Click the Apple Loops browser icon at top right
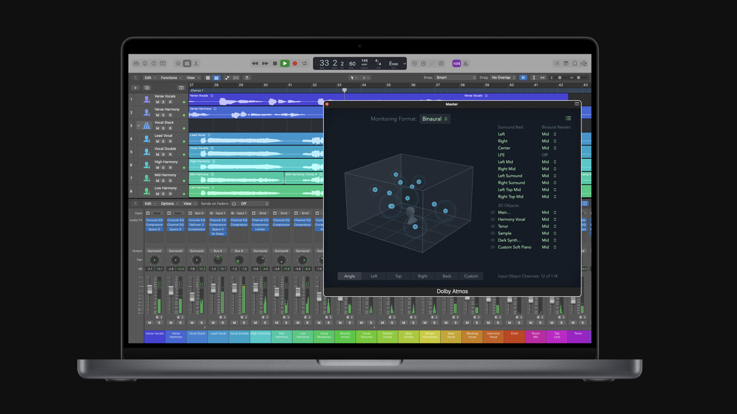 click(575, 64)
